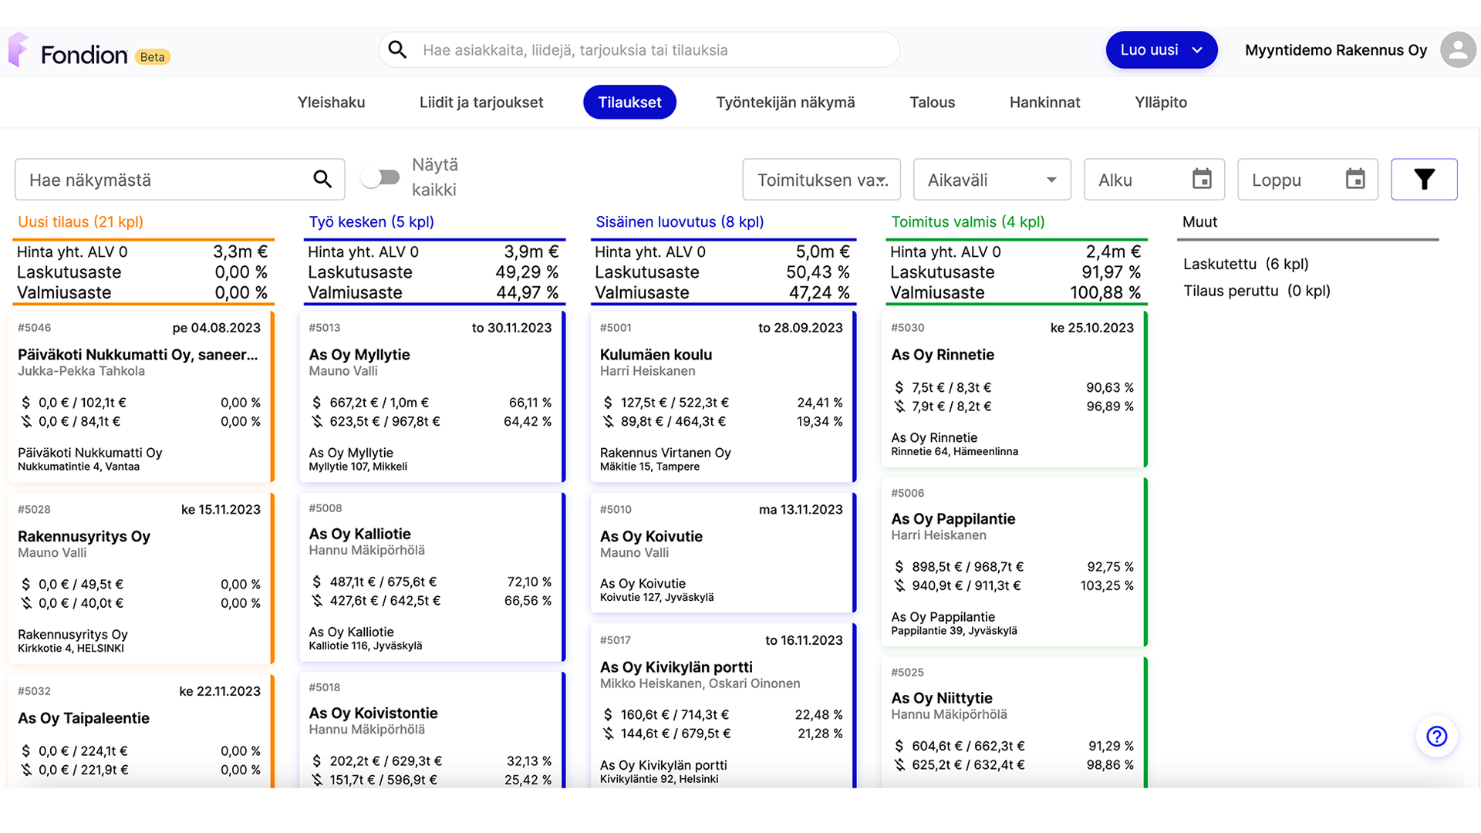Open the Liidit ja tarjoukset tab

(481, 102)
